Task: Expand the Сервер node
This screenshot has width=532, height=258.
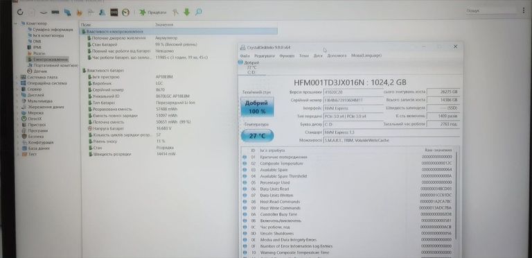Action: click(17, 89)
